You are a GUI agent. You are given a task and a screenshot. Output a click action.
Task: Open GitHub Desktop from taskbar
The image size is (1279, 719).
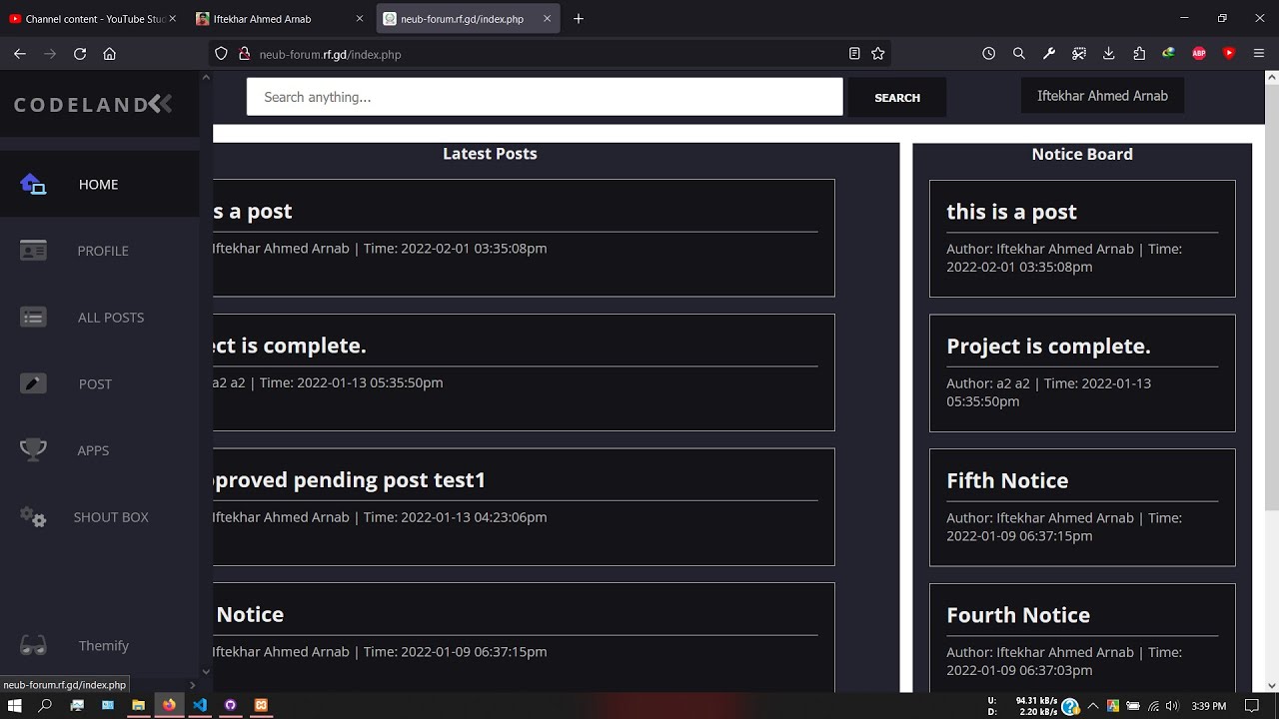pos(230,705)
